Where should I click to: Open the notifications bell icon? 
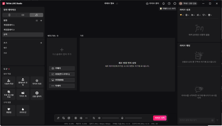[163, 4]
